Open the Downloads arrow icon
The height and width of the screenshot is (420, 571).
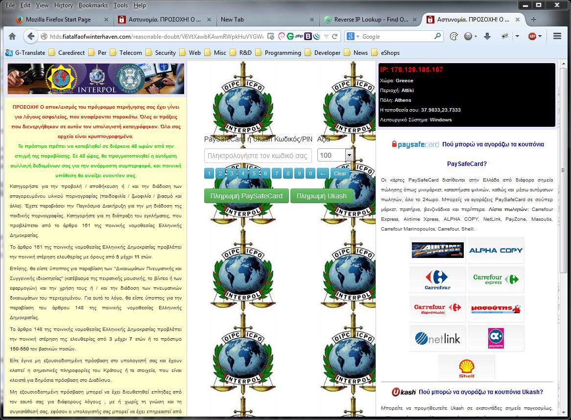point(487,36)
